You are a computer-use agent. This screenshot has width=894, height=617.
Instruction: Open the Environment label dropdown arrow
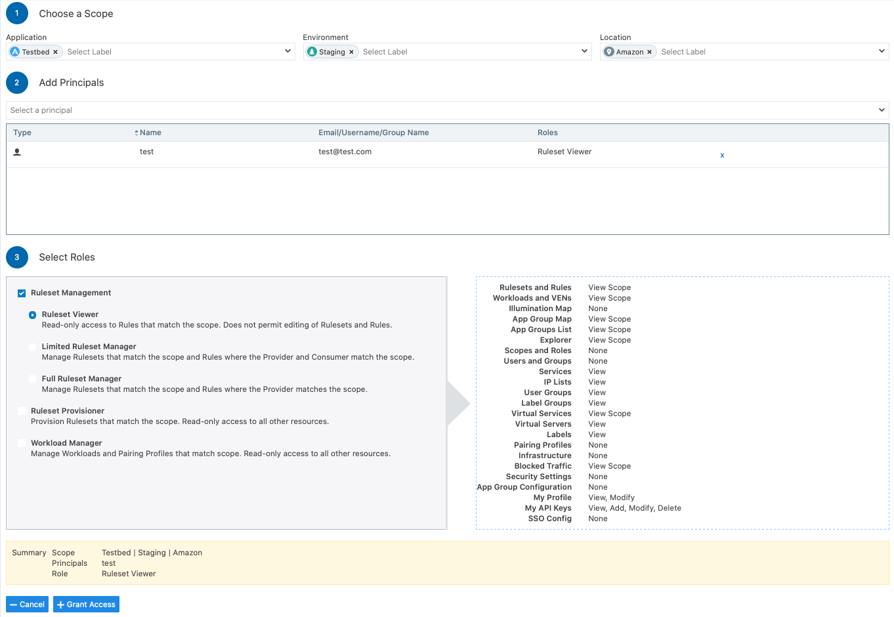[584, 51]
